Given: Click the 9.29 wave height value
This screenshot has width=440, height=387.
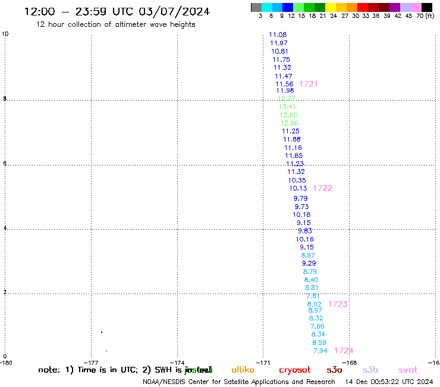Looking at the screenshot, I should (309, 264).
